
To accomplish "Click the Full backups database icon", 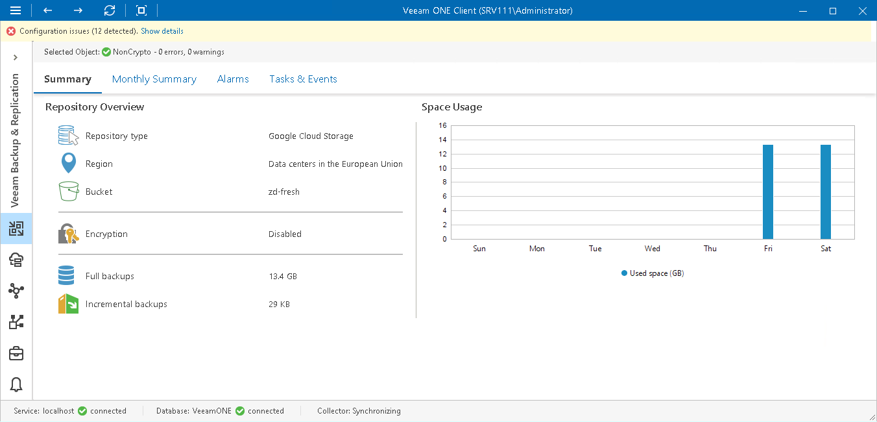I will point(66,275).
